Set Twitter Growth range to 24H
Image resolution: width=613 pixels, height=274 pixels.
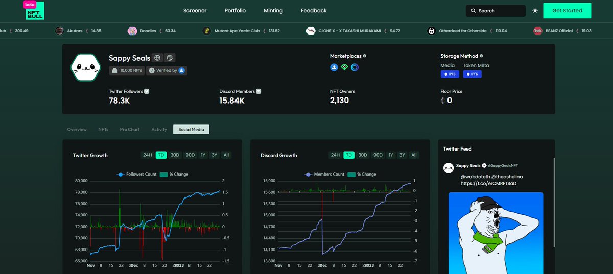point(148,155)
